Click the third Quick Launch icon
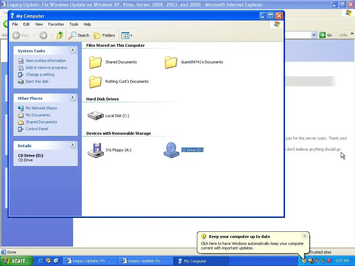Viewport: 355px width, 266px height. 56,261
